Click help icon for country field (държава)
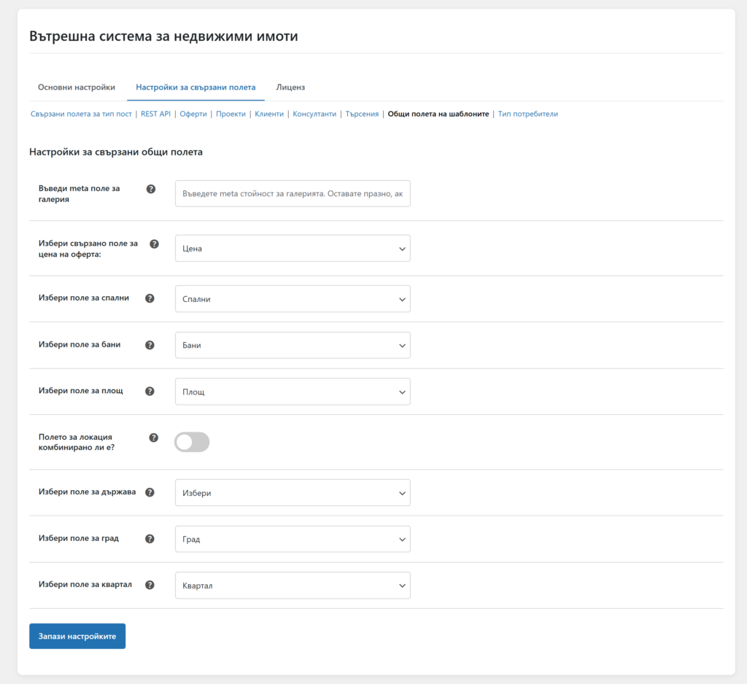Screen dimensions: 747x684 [x=150, y=492]
